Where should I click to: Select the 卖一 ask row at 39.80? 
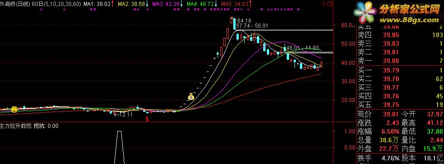400,61
